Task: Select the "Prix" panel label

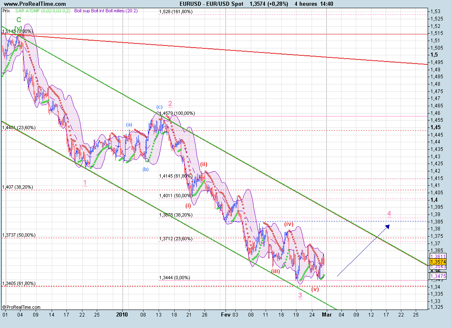Action: coord(6,11)
